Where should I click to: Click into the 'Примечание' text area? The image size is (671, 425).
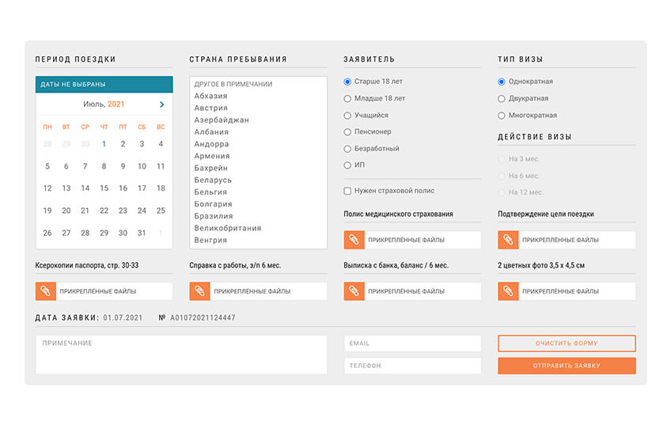point(180,355)
